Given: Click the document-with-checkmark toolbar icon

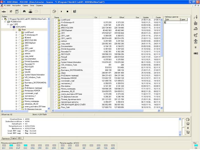Looking at the screenshot, I should pyautogui.click(x=55, y=12).
